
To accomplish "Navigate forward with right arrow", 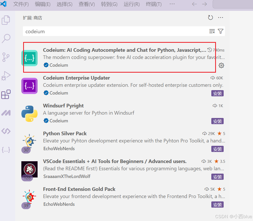I will (x=204, y=4).
